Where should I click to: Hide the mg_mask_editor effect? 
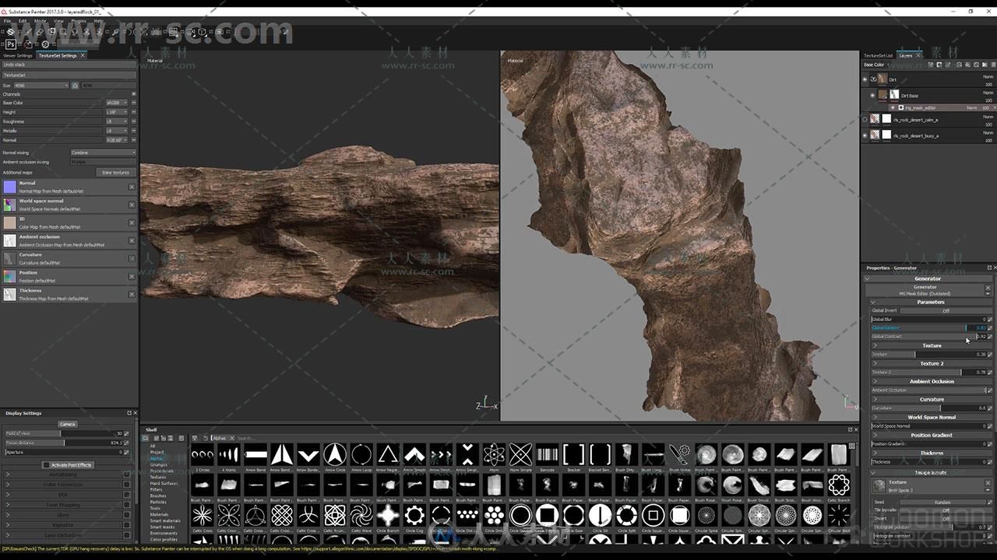point(893,107)
